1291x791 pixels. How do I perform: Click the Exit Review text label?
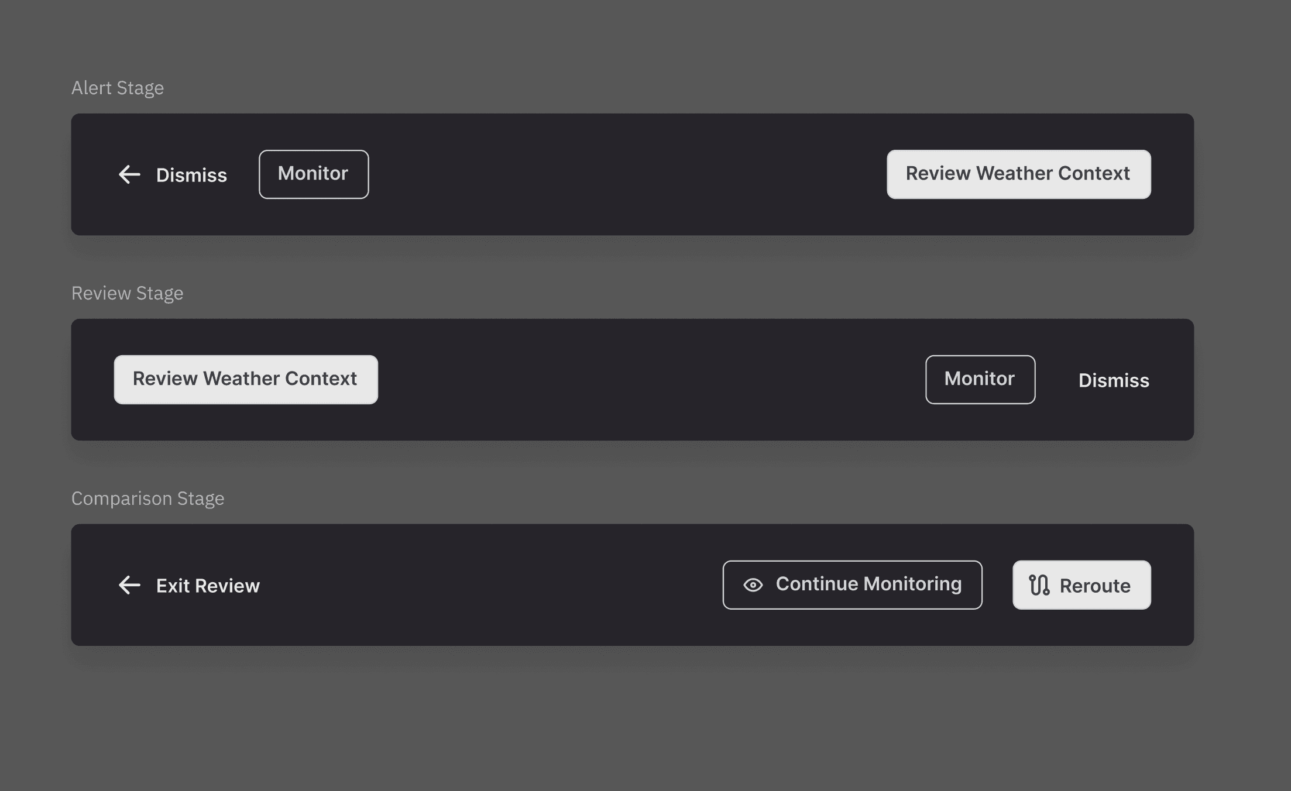[208, 586]
